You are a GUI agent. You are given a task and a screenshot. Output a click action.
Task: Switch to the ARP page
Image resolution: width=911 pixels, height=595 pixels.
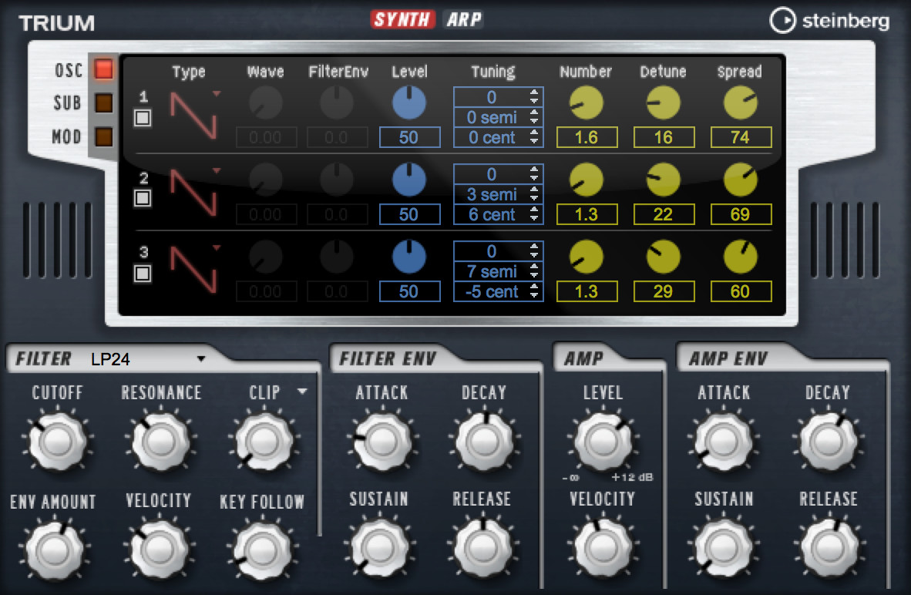click(464, 20)
